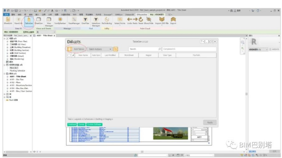Open the OneFilter tool

click(85, 21)
